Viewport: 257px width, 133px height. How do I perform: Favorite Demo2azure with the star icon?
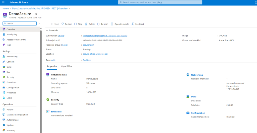36,14
